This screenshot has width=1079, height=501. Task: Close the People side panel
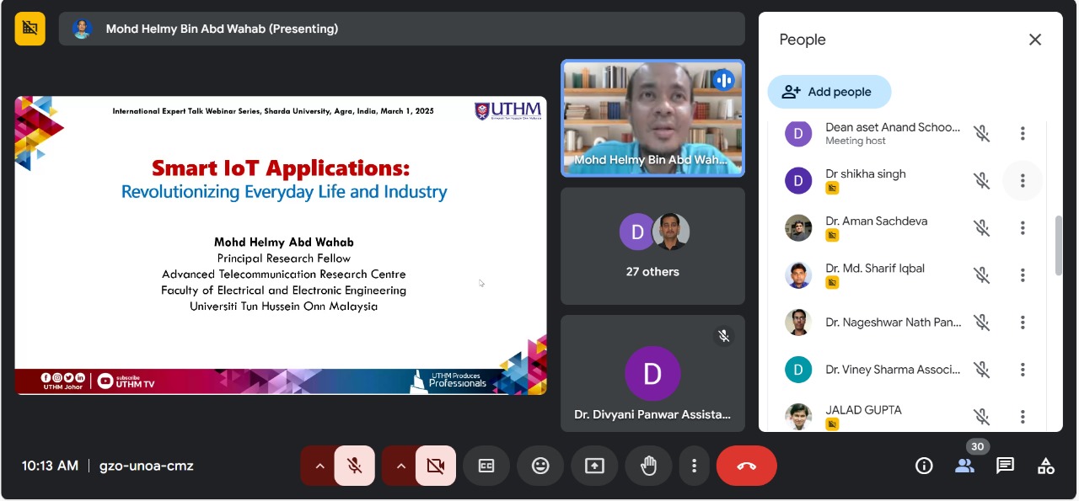click(1035, 40)
